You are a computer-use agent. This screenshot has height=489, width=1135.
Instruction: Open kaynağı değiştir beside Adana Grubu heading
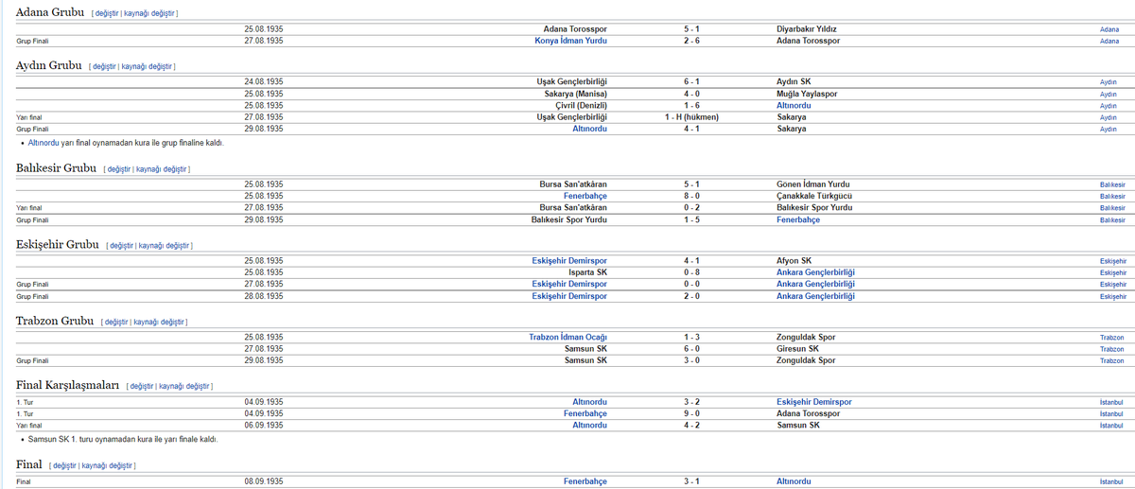(148, 13)
